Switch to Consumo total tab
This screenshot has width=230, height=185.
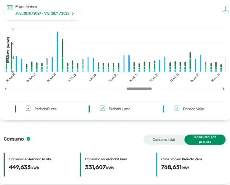[164, 140]
